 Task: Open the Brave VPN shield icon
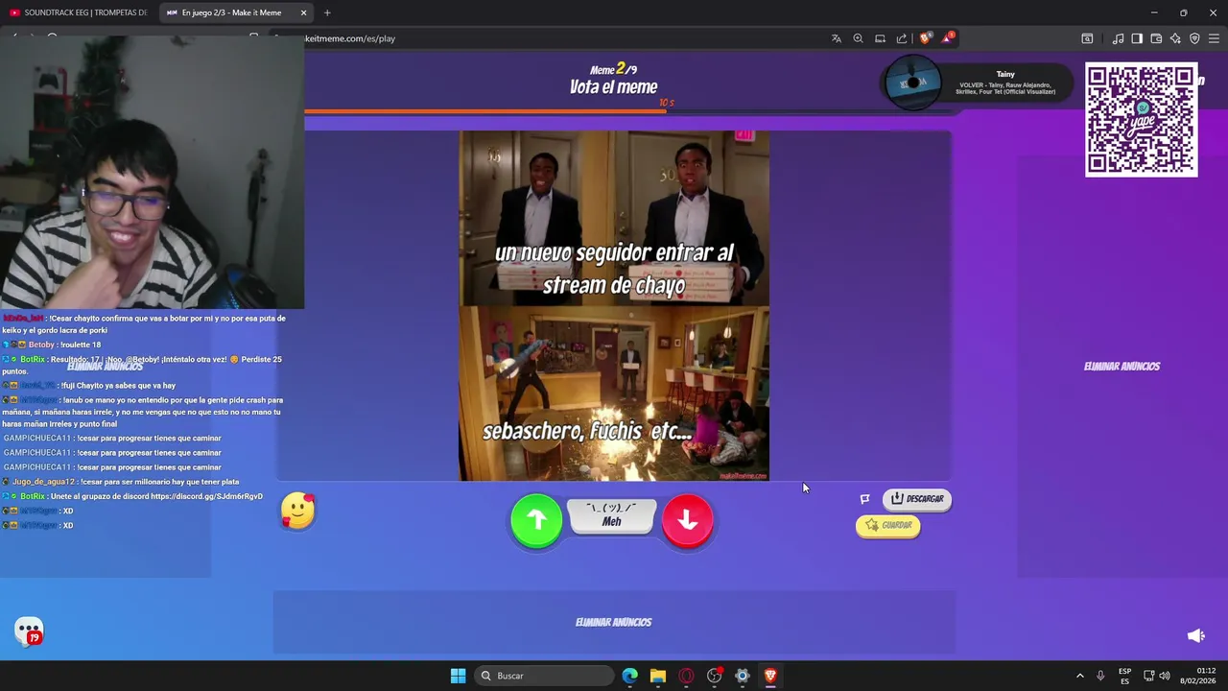click(x=1194, y=38)
